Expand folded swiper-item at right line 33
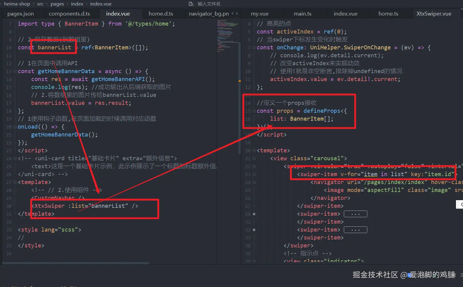 (254, 230)
